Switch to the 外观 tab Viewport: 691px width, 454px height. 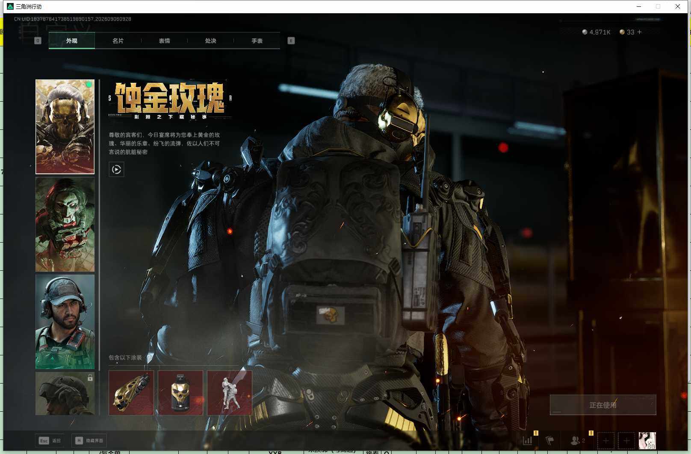coord(72,41)
